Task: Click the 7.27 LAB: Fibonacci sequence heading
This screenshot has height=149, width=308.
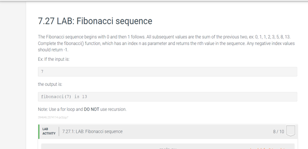Action: 95,21
